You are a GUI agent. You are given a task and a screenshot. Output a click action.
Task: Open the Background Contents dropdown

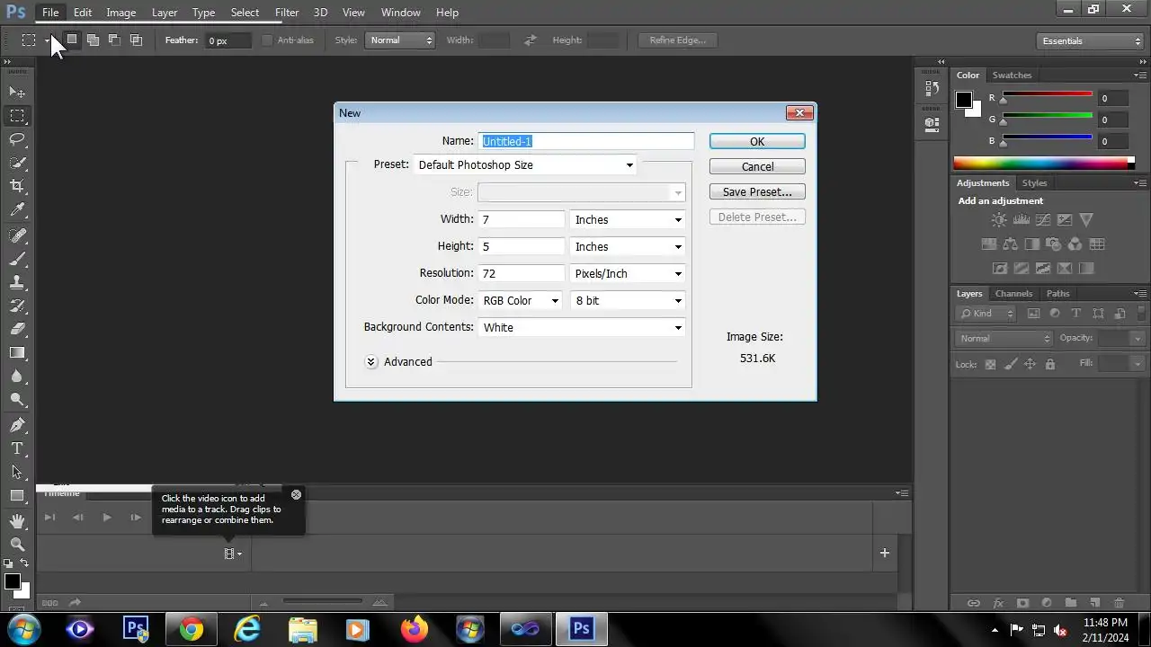(582, 328)
